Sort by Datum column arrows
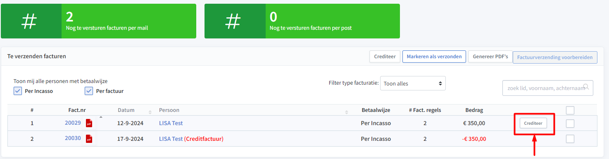 149,111
